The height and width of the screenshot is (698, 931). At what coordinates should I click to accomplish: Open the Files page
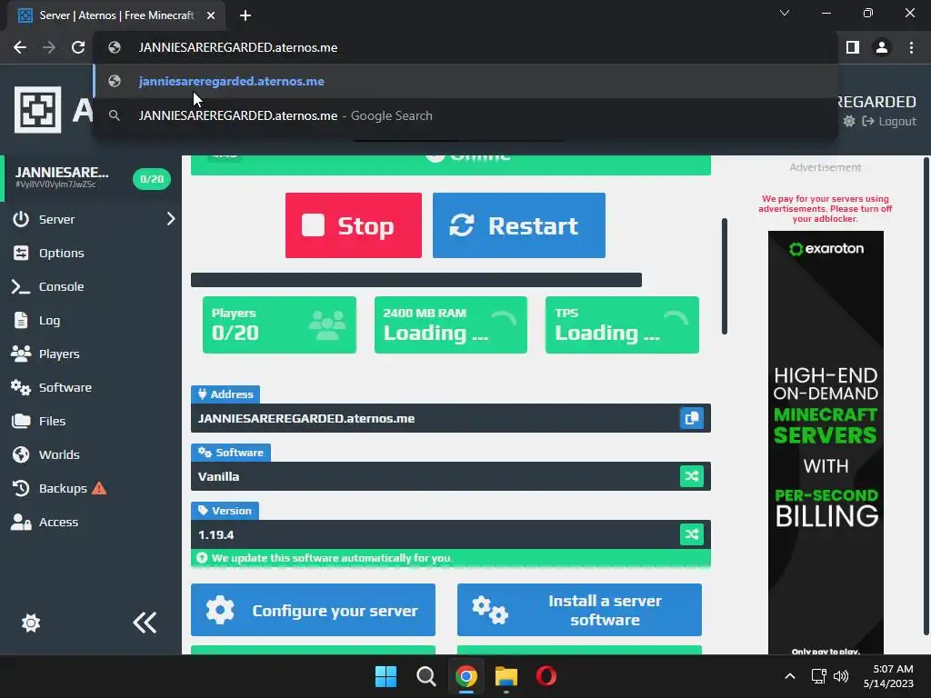pos(52,422)
